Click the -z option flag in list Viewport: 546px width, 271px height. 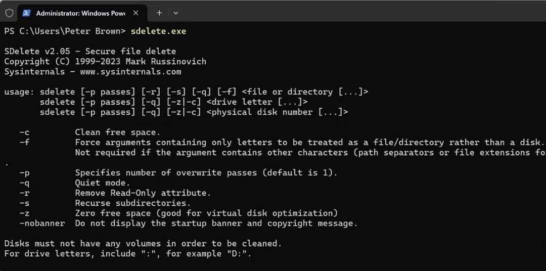tap(24, 213)
